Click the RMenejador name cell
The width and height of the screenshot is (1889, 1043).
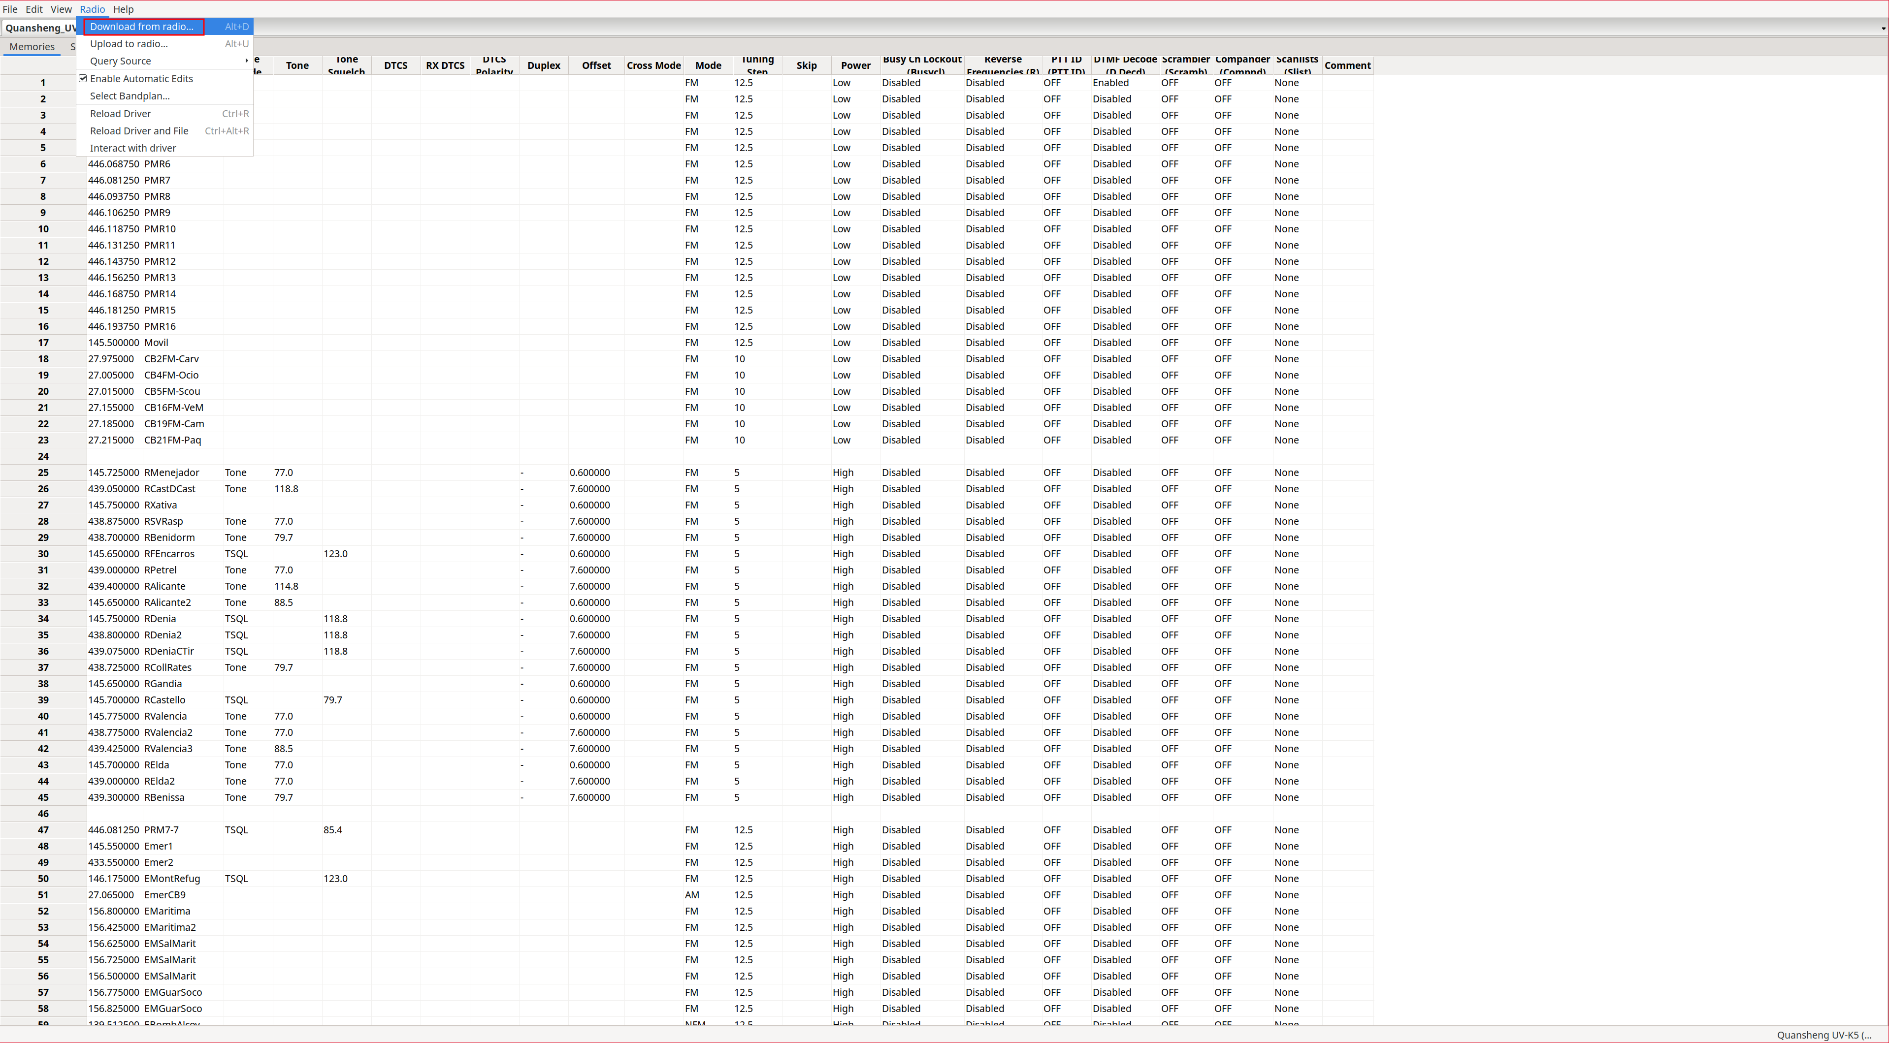(171, 473)
